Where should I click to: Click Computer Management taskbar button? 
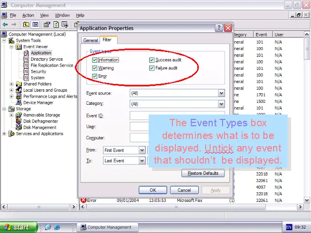click(107, 227)
